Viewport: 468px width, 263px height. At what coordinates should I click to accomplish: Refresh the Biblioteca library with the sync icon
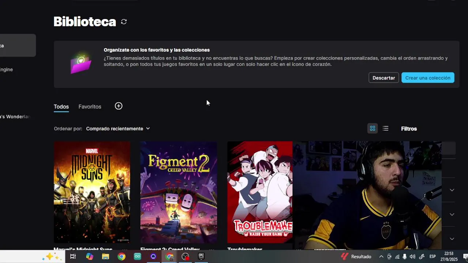click(x=124, y=22)
